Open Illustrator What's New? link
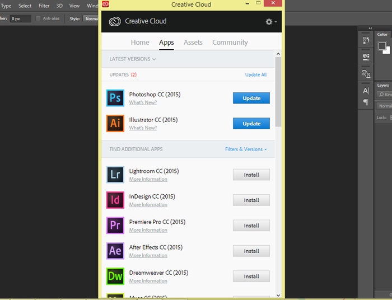Image resolution: width=392 pixels, height=300 pixels. click(143, 128)
